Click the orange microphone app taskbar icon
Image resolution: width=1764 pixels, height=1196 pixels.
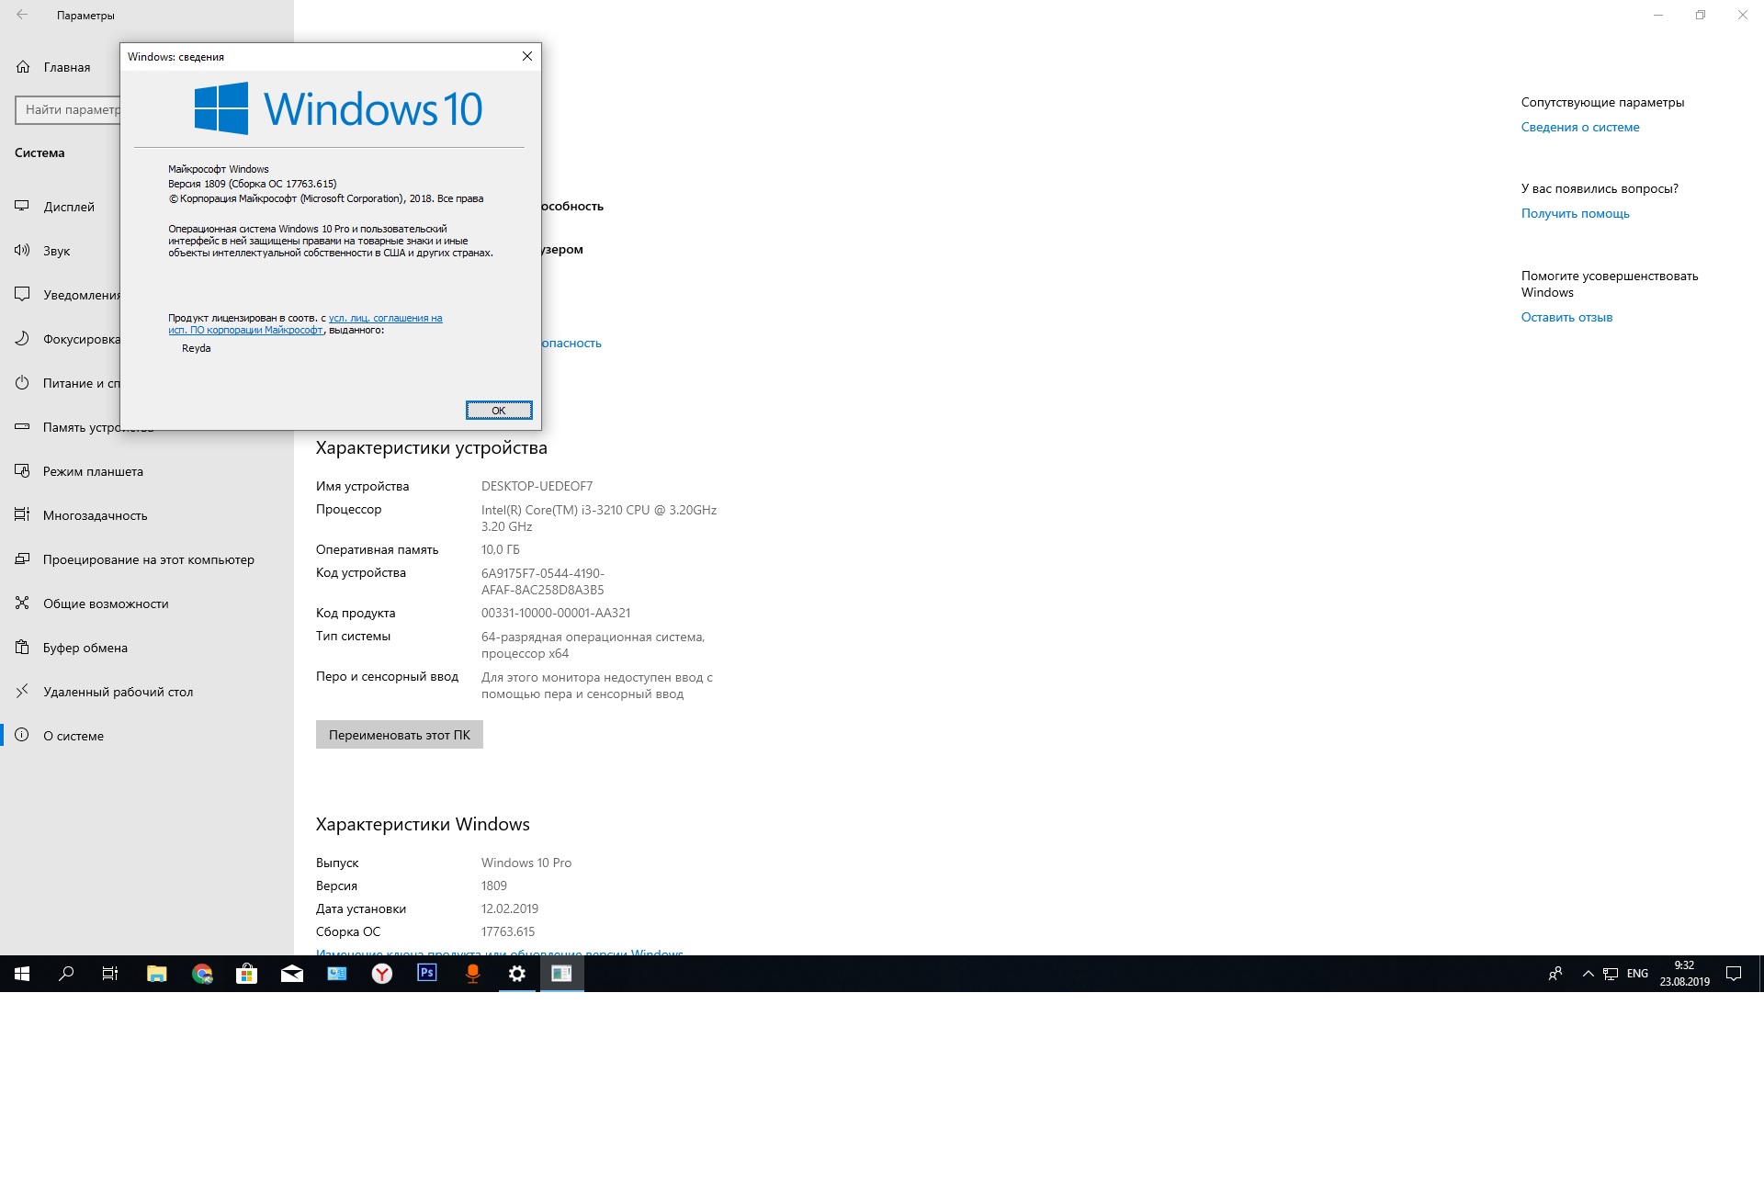(472, 974)
